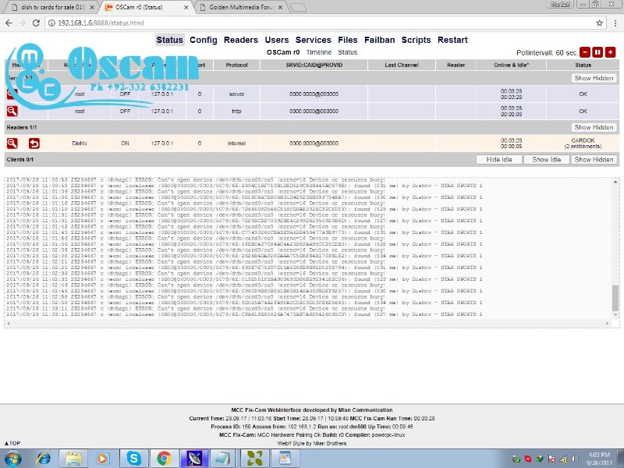Image resolution: width=624 pixels, height=468 pixels.
Task: Open the Config menu
Action: point(204,40)
